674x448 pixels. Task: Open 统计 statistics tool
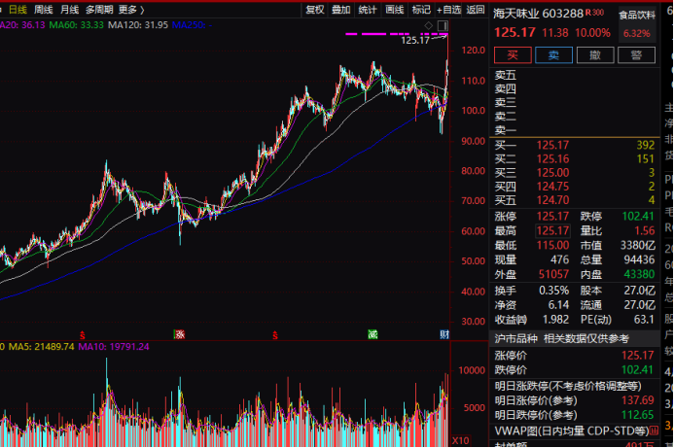tap(368, 10)
